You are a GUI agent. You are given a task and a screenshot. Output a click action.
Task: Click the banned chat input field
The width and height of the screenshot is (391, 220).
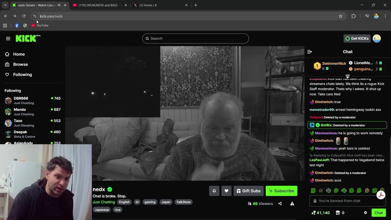coord(348,201)
